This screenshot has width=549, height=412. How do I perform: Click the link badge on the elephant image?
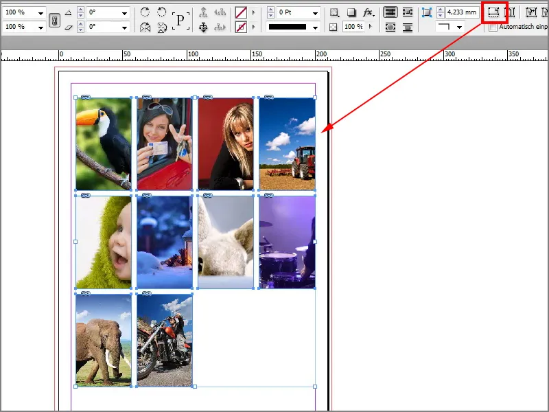click(85, 293)
